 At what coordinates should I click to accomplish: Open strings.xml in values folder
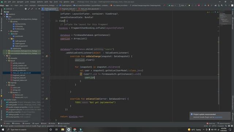tap(16, 90)
